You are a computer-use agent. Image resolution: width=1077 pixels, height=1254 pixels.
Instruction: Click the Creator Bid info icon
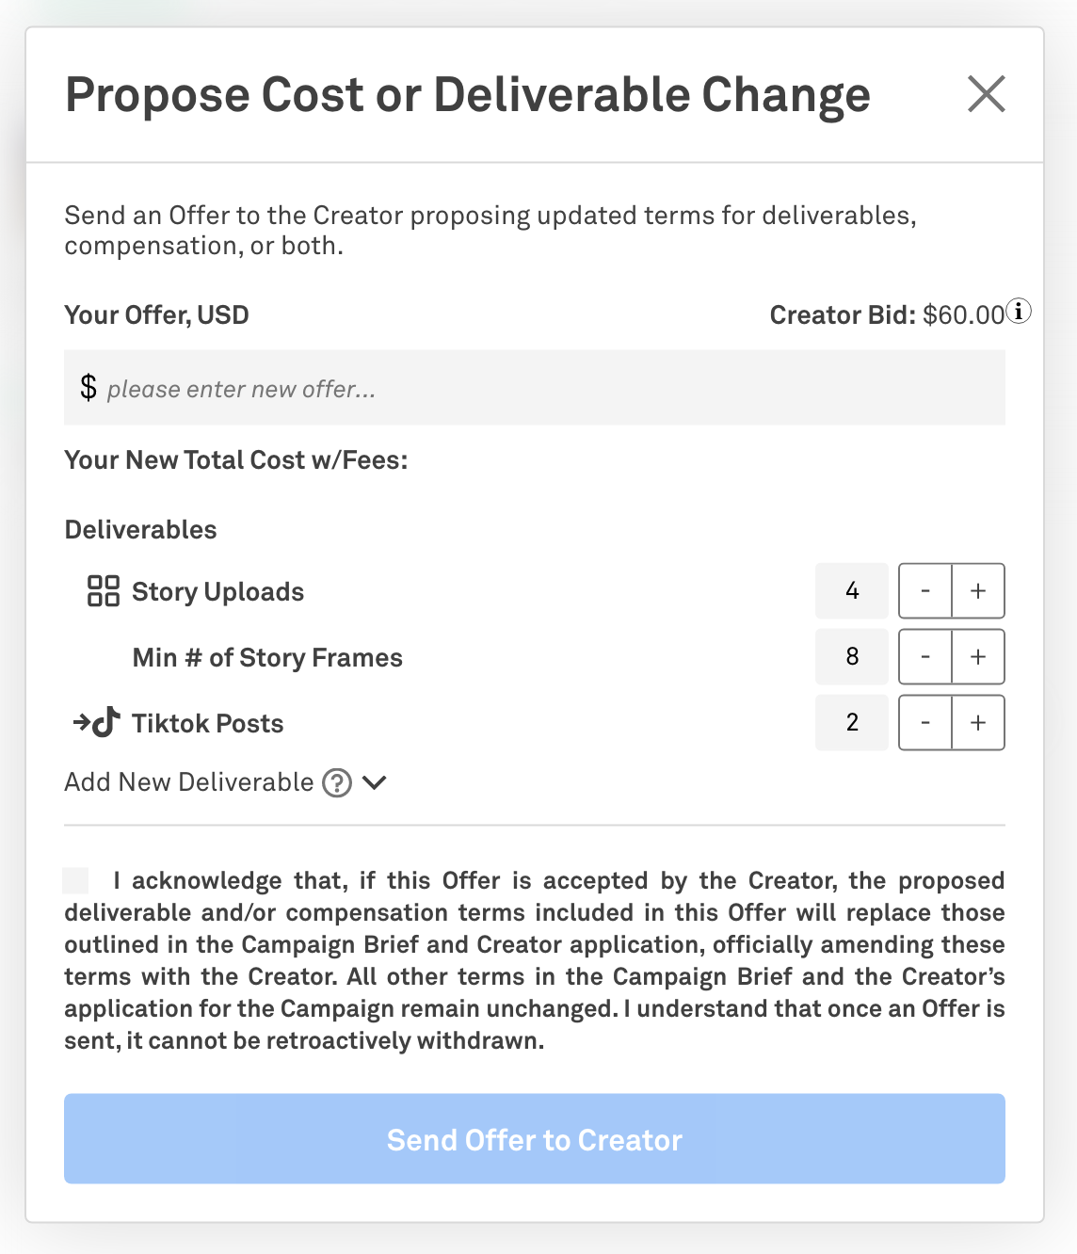[x=1019, y=311]
